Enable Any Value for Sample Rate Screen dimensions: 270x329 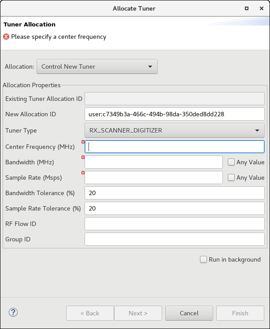pyautogui.click(x=231, y=177)
